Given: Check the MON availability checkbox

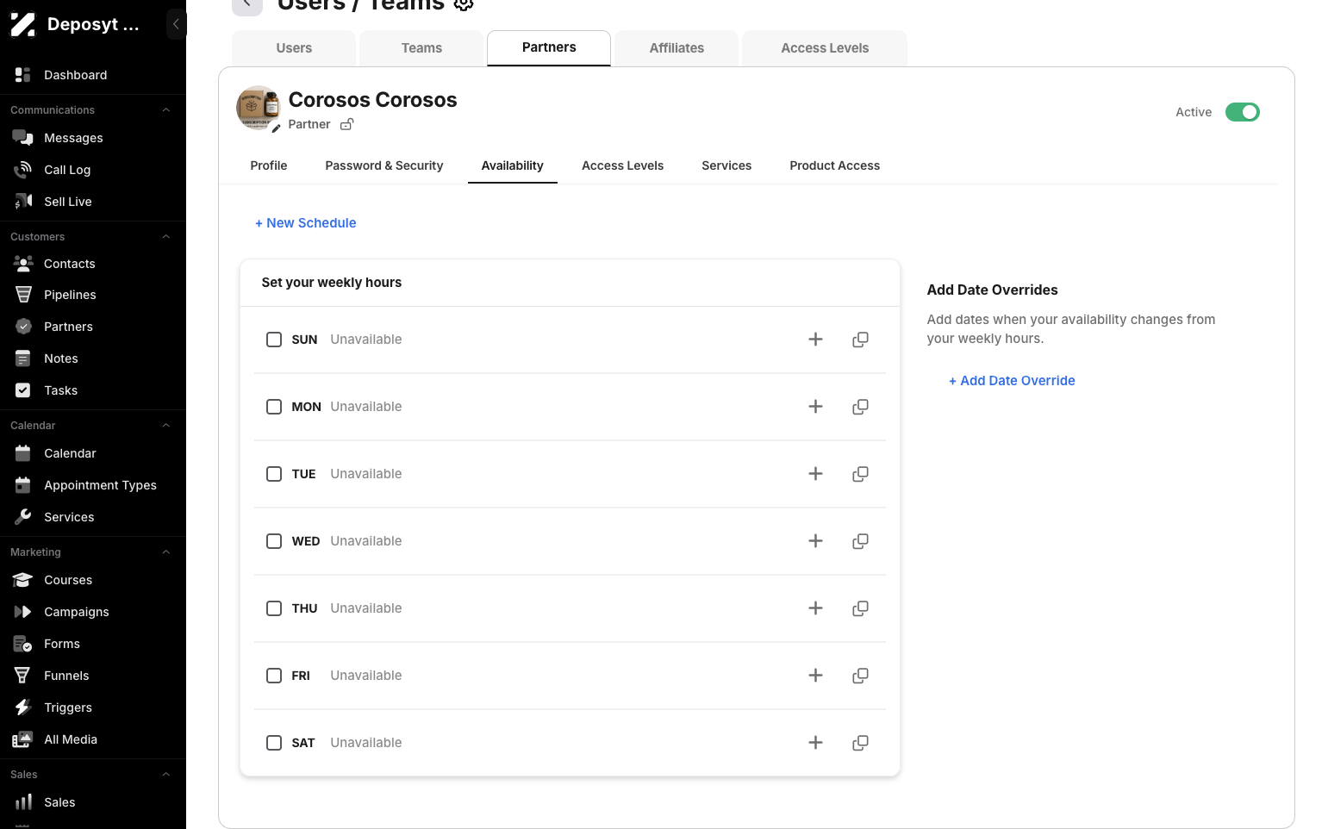Looking at the screenshot, I should tap(274, 407).
